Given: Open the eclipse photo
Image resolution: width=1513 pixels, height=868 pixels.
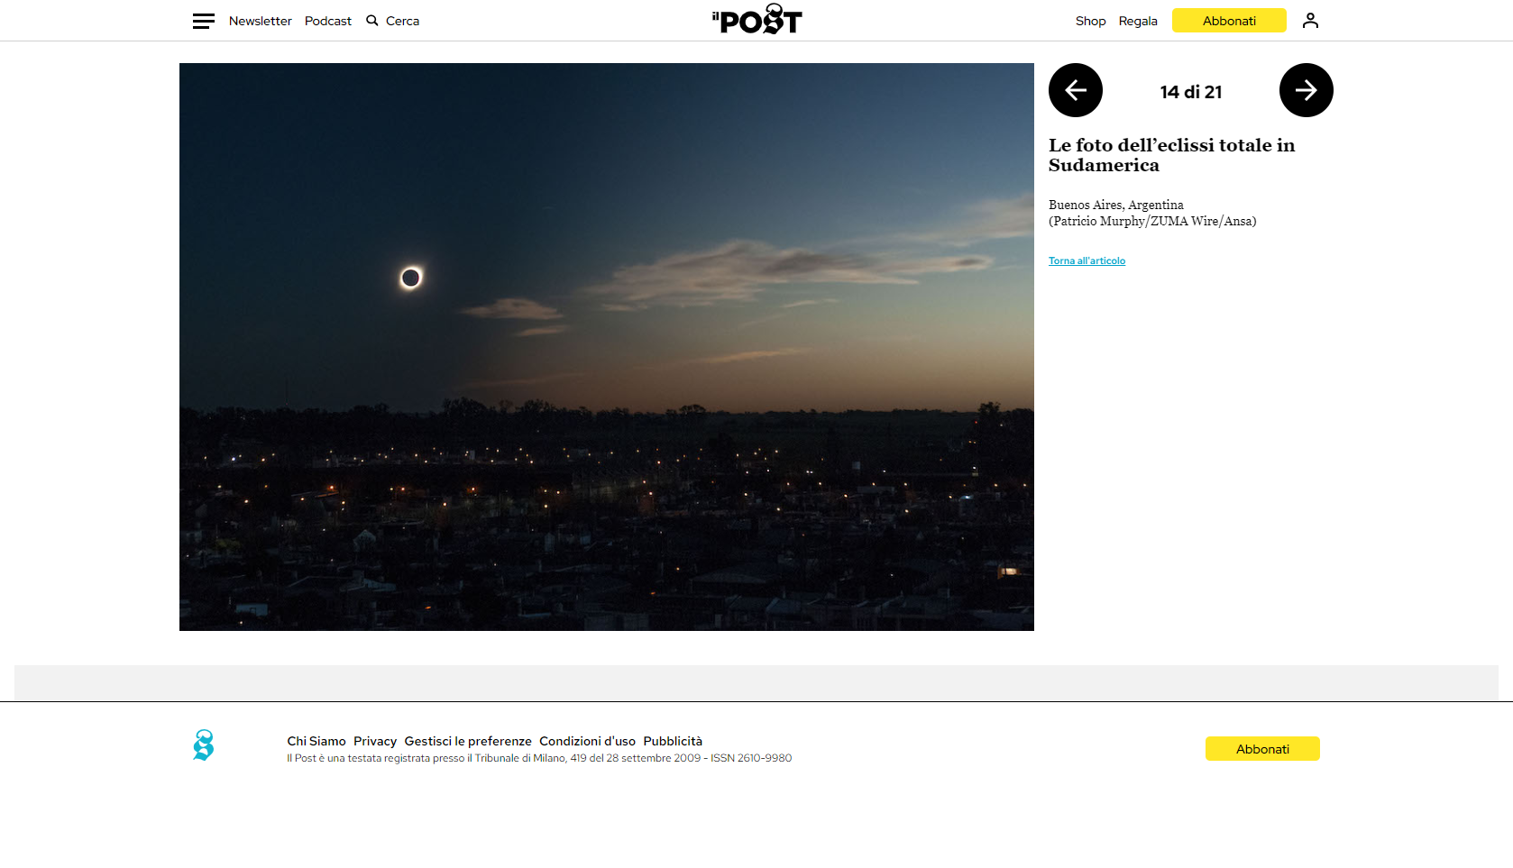Looking at the screenshot, I should pyautogui.click(x=606, y=347).
